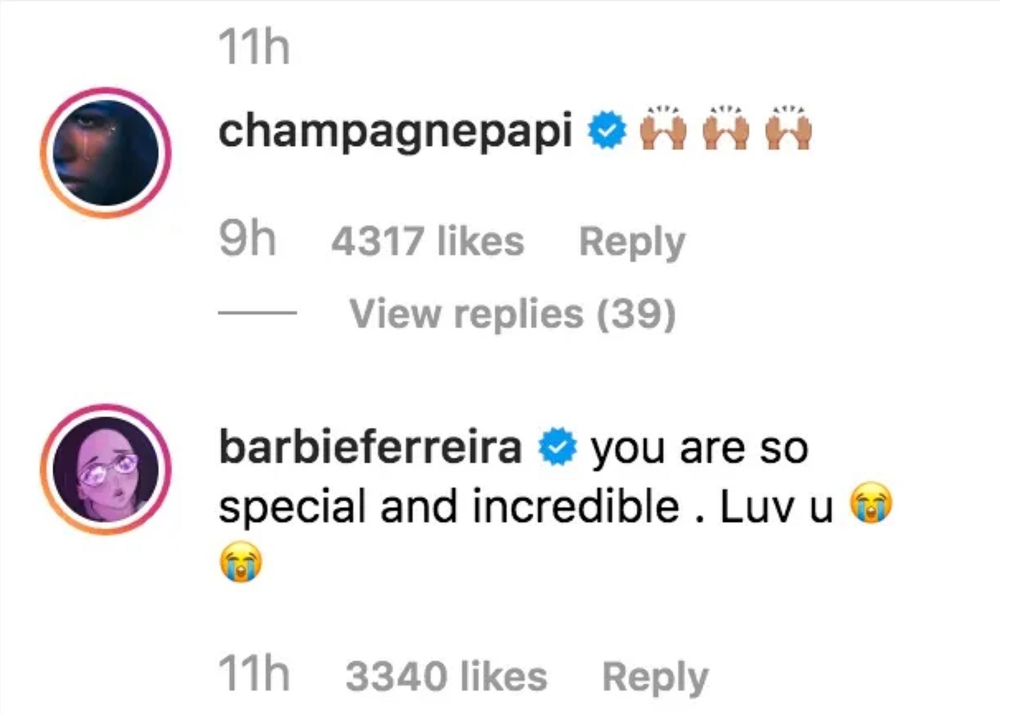Click champagnepapi's blue verified badge
The image size is (1026, 722).
(x=607, y=131)
